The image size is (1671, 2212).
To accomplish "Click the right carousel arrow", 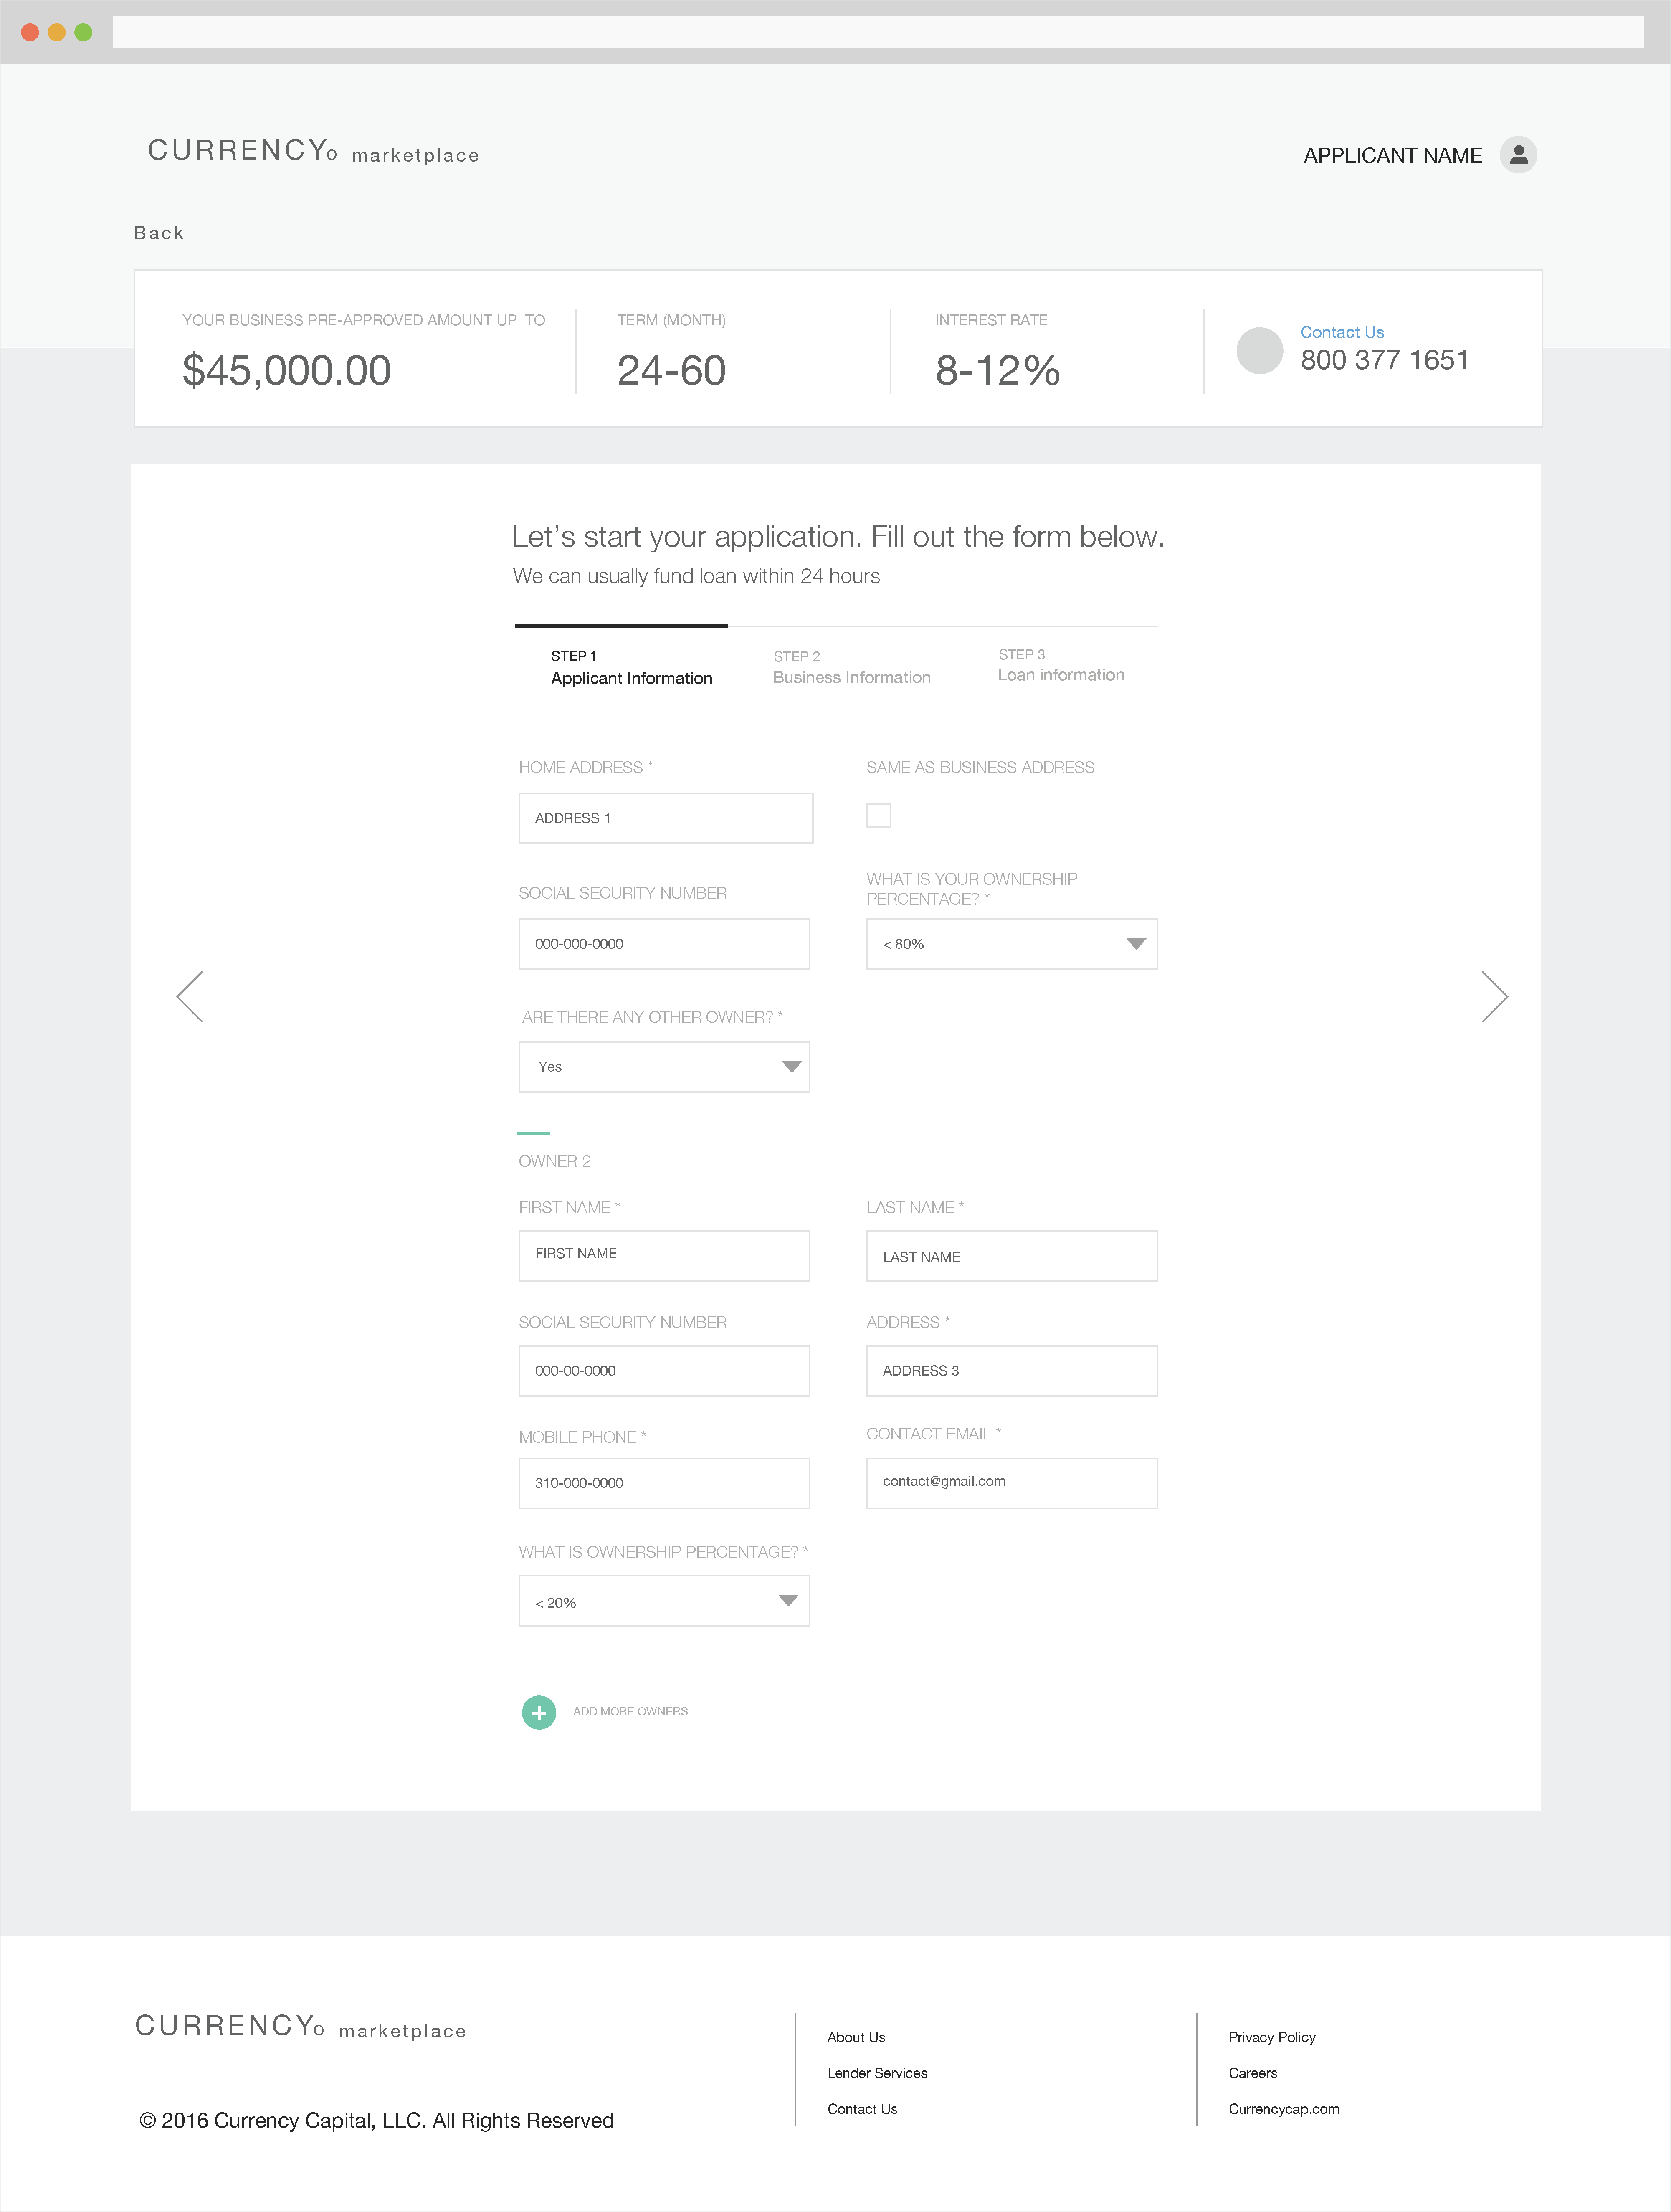I will point(1494,996).
